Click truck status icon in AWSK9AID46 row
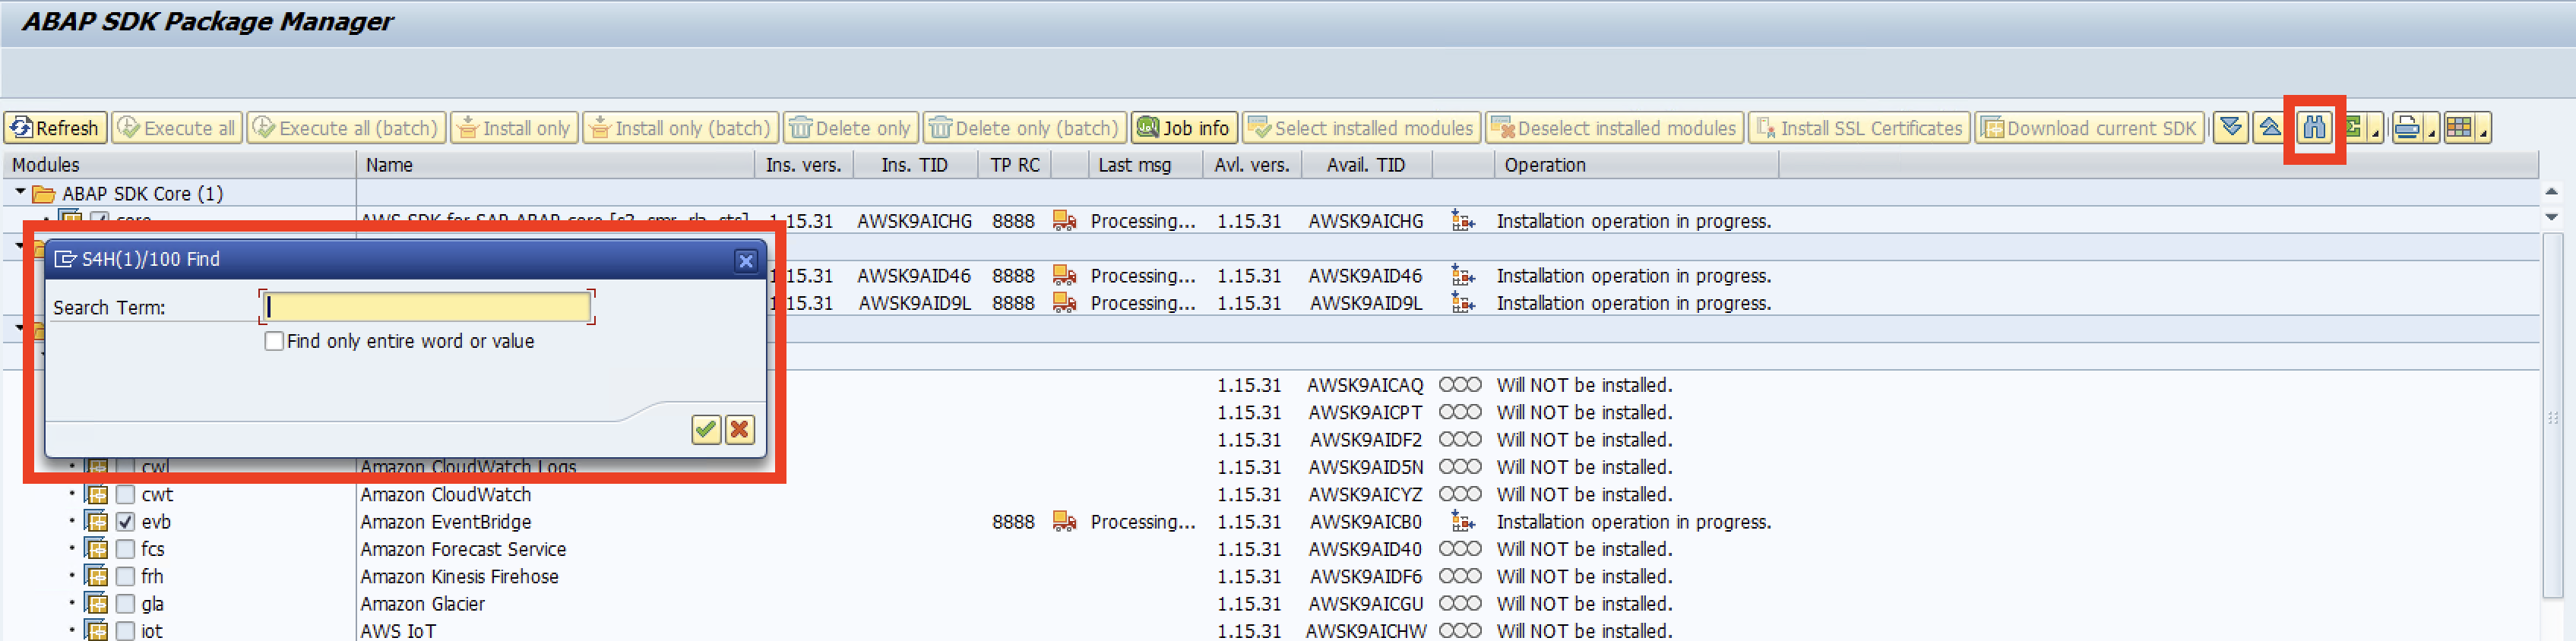Screen dimensions: 2576x641 (x=1064, y=276)
